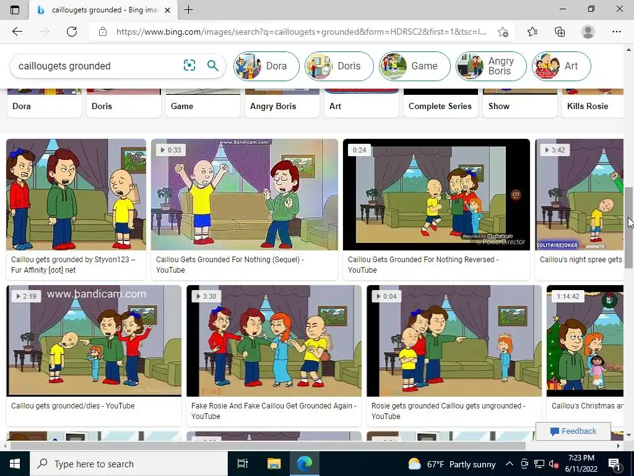
Task: Close the caillougets grounded tab
Action: point(168,10)
